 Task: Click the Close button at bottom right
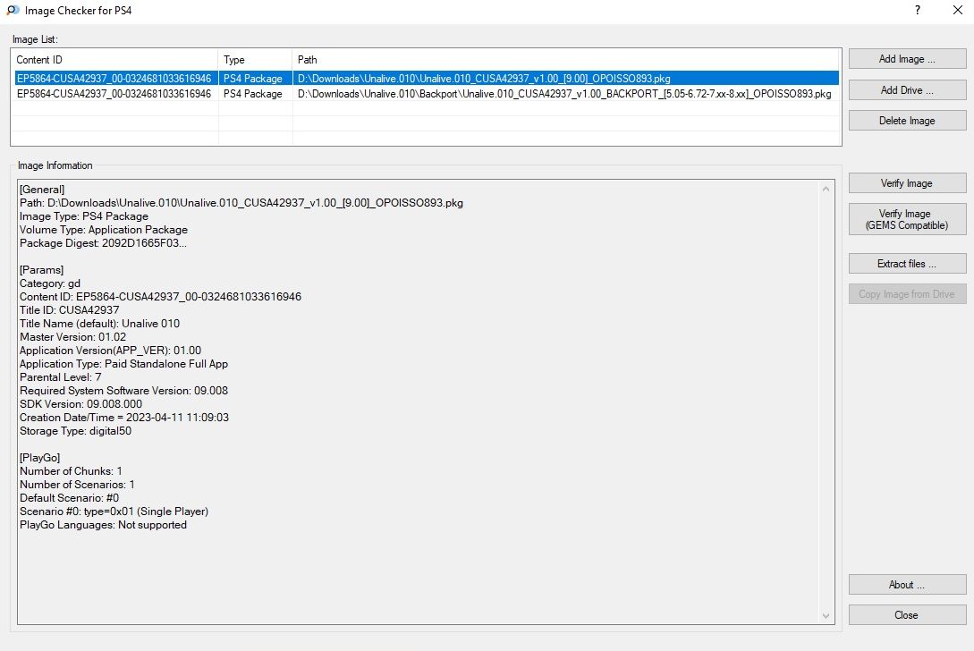[907, 615]
